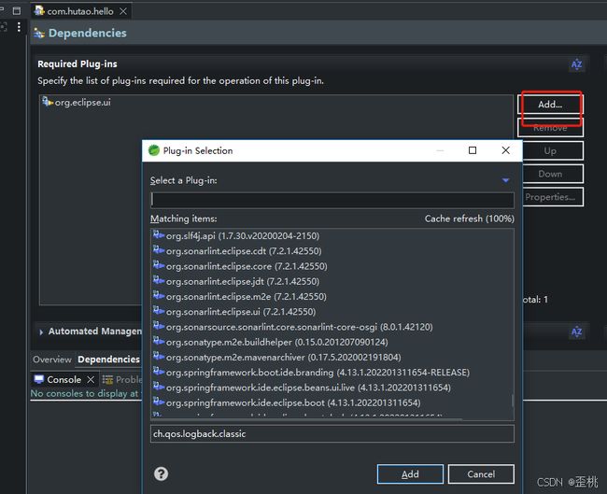
Task: Click the plug-in icon beside org.slf4j.api
Action: point(159,234)
